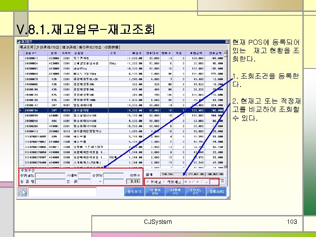Open the 마감관리/조회 tab
Image resolution: width=316 pixels, height=237 pixels.
click(90, 47)
